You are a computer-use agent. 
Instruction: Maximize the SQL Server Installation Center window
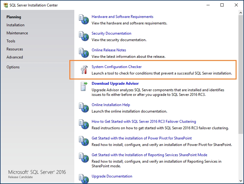(222, 5)
